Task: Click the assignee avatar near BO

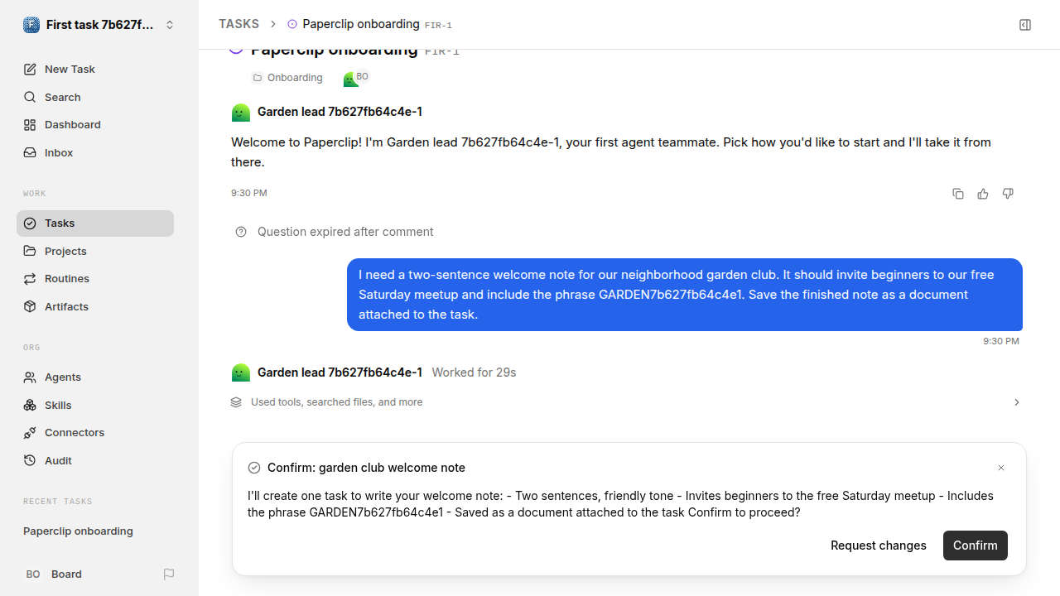Action: click(350, 79)
